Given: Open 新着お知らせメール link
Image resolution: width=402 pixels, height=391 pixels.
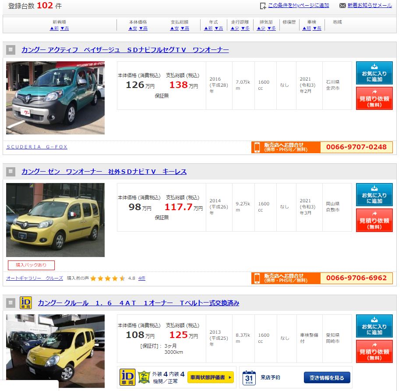Looking at the screenshot, I should pyautogui.click(x=370, y=5).
